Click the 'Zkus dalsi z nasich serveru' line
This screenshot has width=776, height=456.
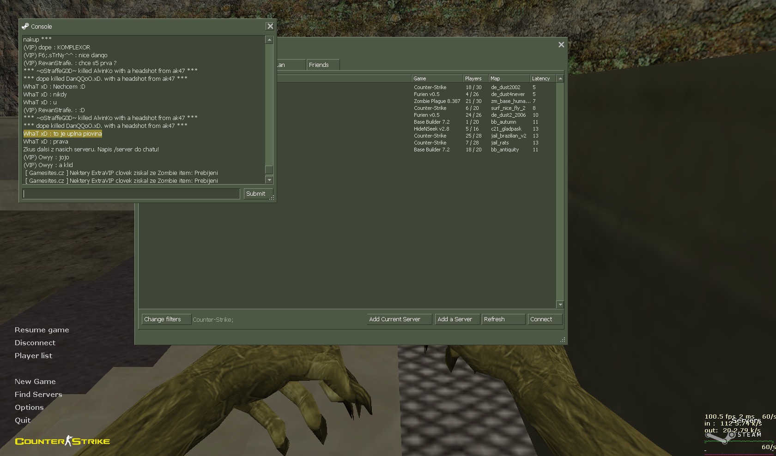(91, 150)
